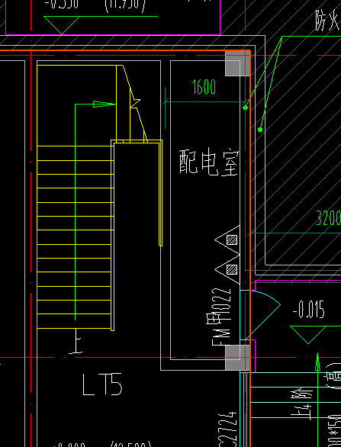Click the upper hatched triangle symbol

point(227,240)
